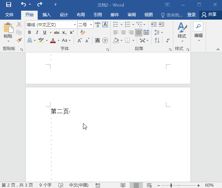The height and width of the screenshot is (188, 222).
Task: Open the 布局 ribbon tab
Action: pyautogui.click(x=81, y=15)
